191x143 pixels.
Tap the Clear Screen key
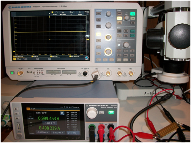(x=126, y=36)
